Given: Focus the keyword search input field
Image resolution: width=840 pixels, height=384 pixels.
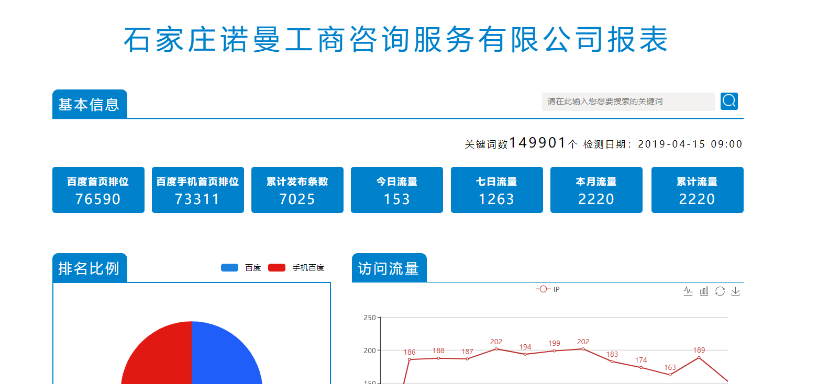Looking at the screenshot, I should 628,101.
